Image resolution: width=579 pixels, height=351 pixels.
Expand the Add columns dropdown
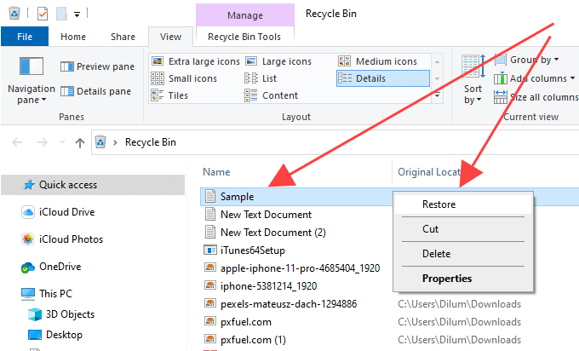pos(542,78)
